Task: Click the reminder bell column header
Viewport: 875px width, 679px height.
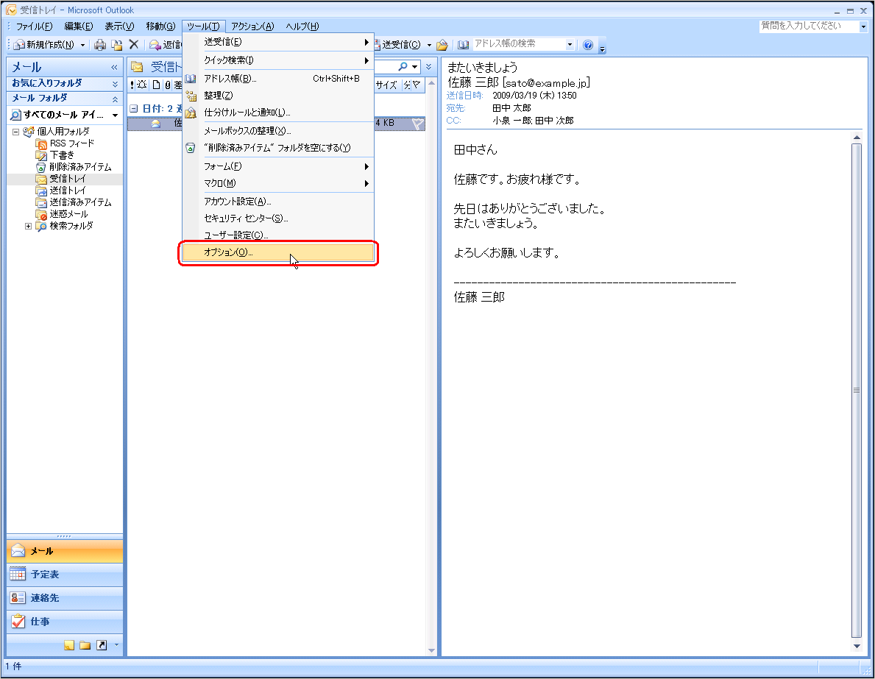Action: (142, 85)
